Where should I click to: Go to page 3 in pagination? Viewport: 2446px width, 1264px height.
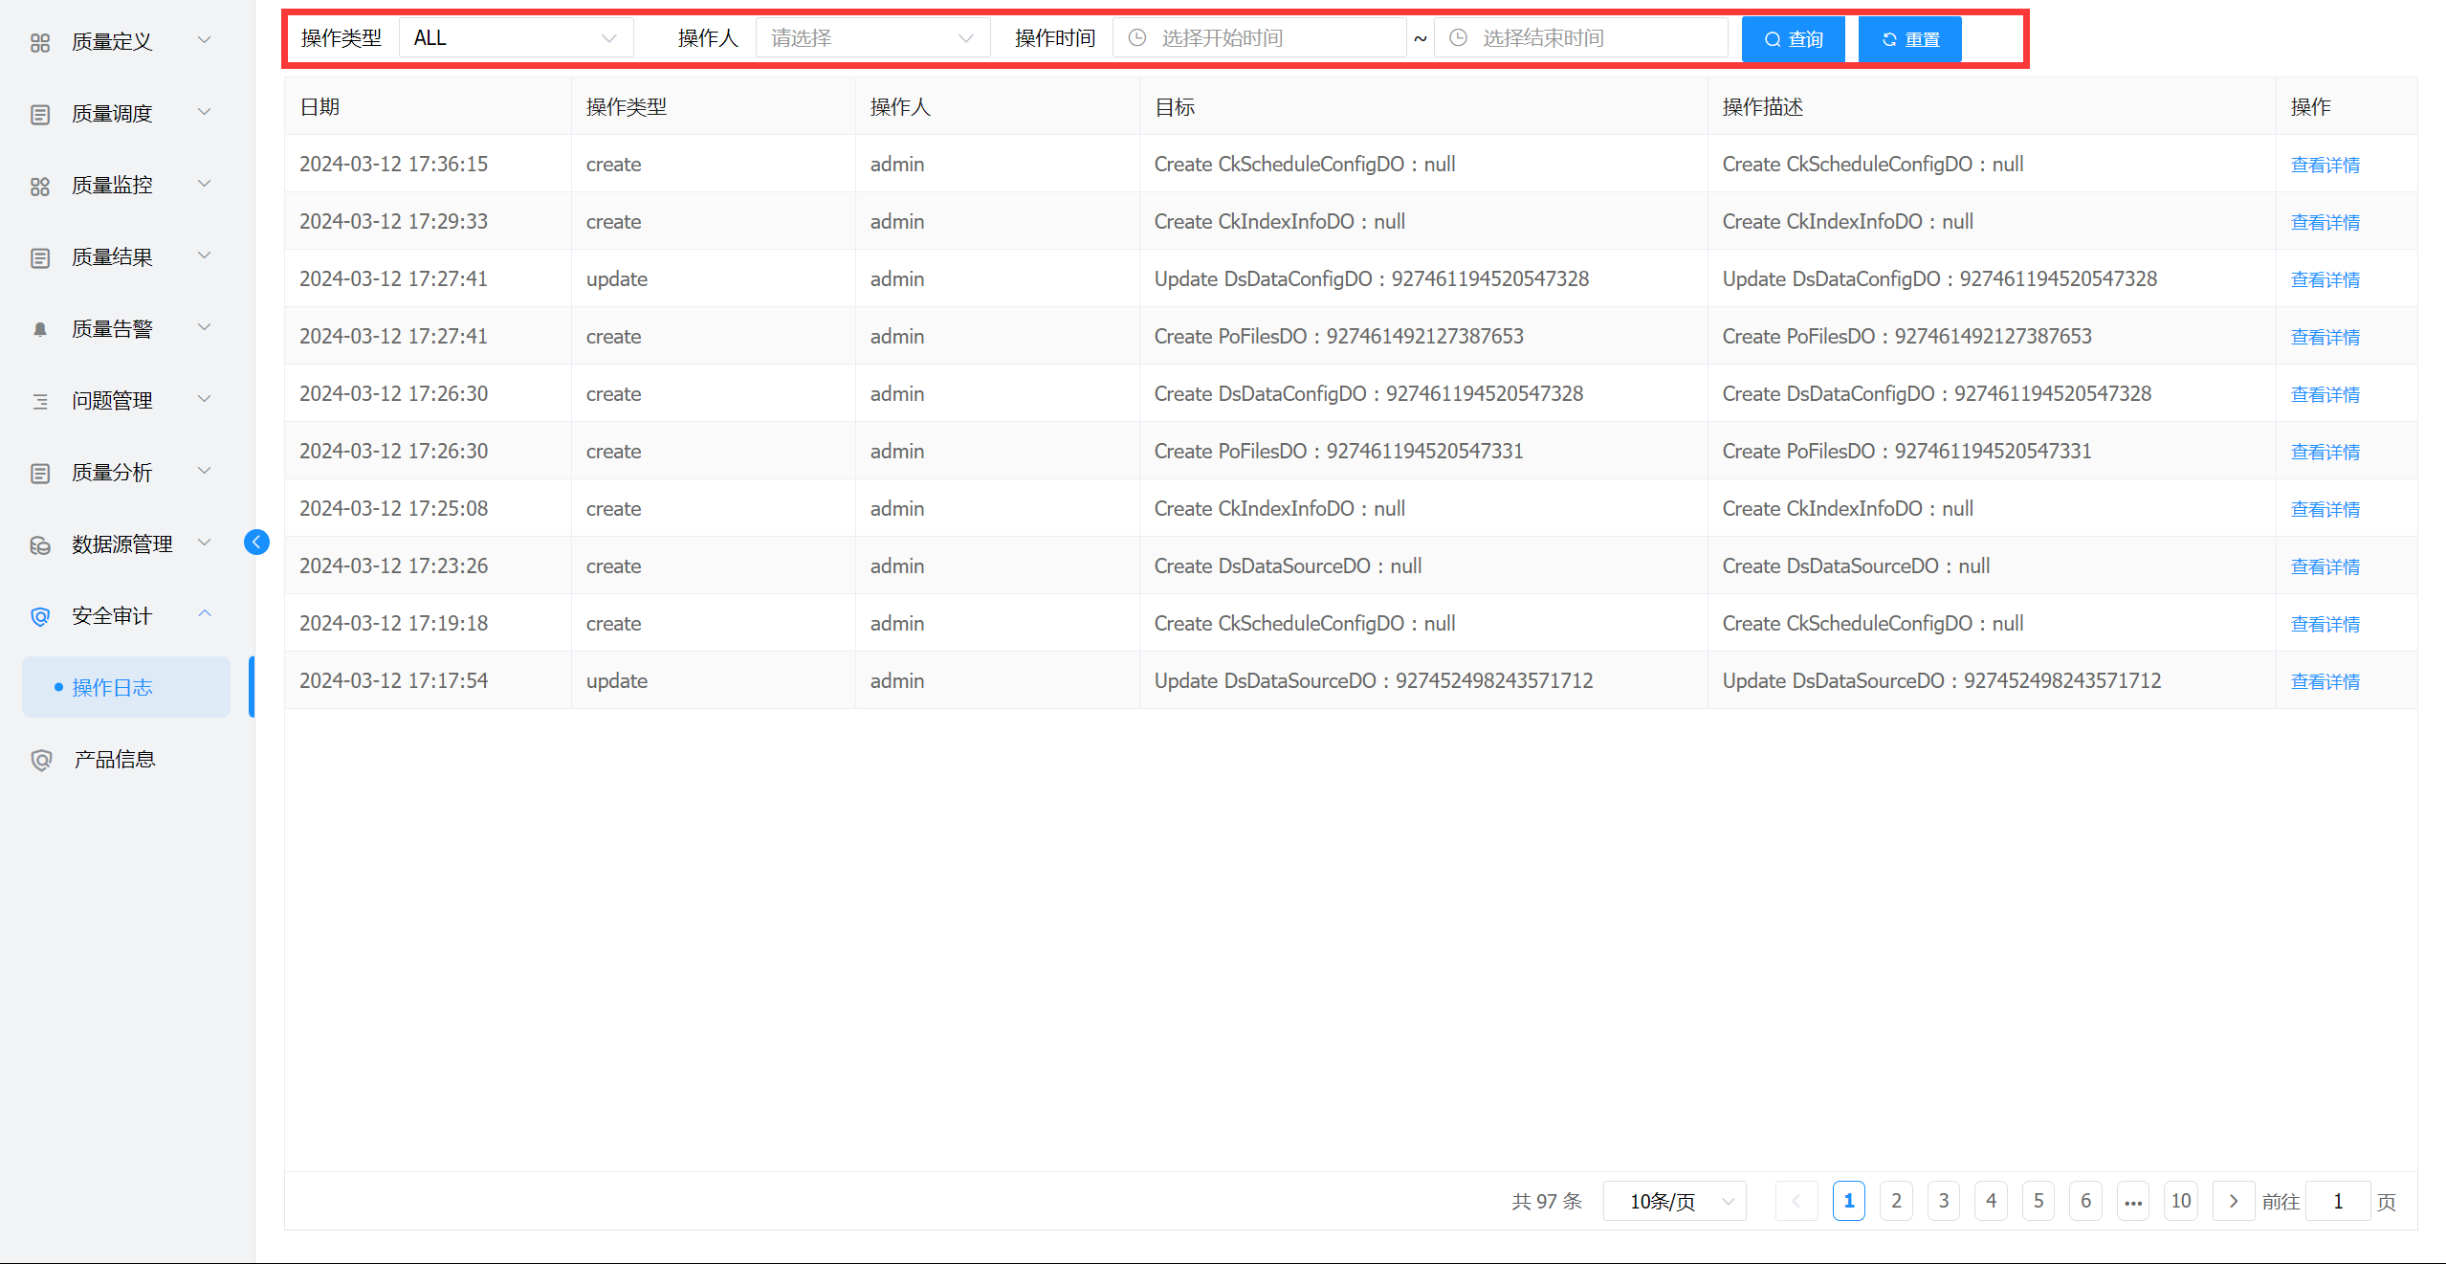tap(1943, 1201)
